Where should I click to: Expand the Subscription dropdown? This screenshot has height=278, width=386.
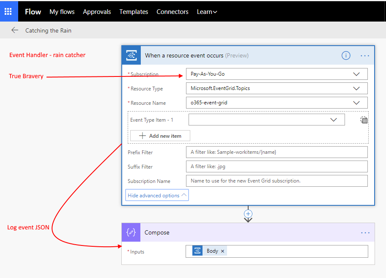click(x=356, y=74)
